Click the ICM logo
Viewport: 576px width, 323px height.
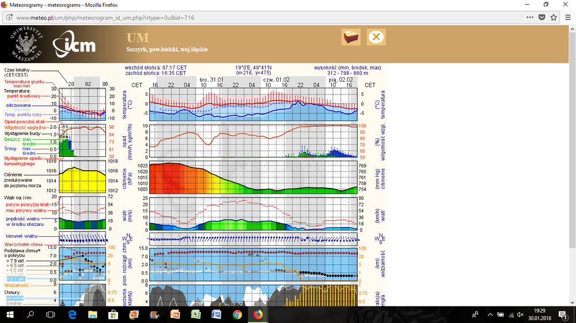[74, 44]
